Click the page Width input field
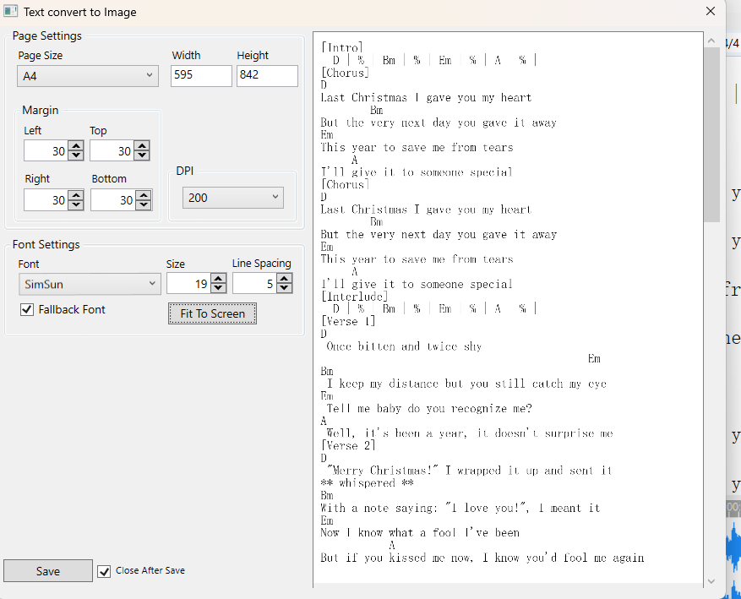The image size is (741, 599). (201, 76)
